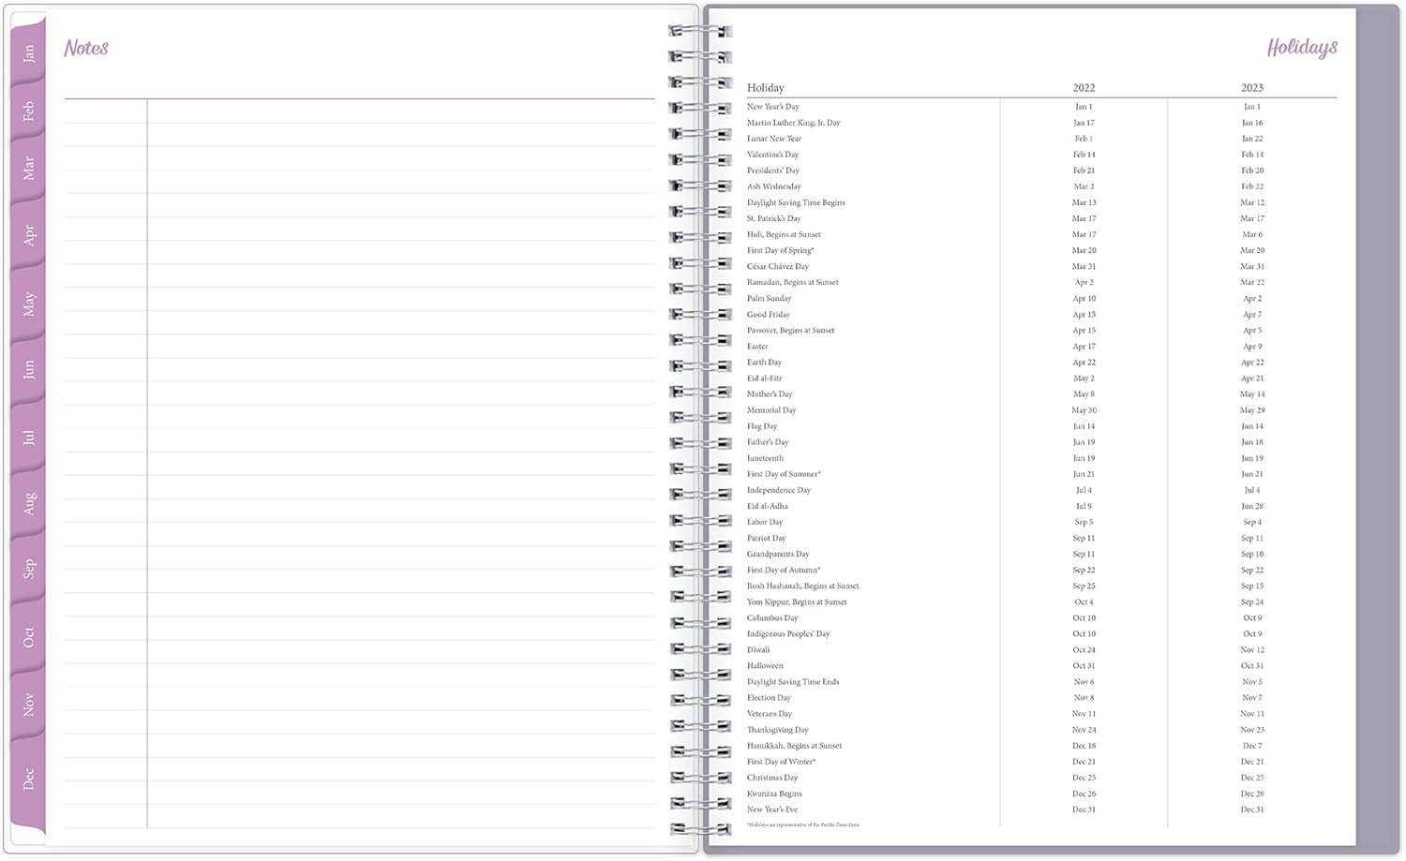1406x861 pixels.
Task: Open the Mar month tab
Action: (28, 169)
